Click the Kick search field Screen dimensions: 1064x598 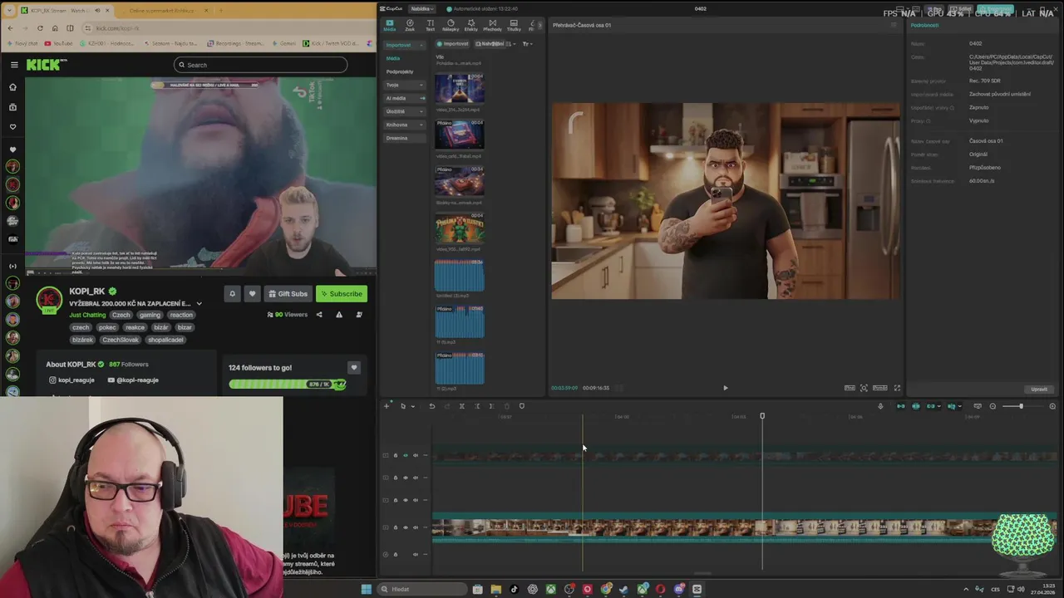(x=260, y=65)
